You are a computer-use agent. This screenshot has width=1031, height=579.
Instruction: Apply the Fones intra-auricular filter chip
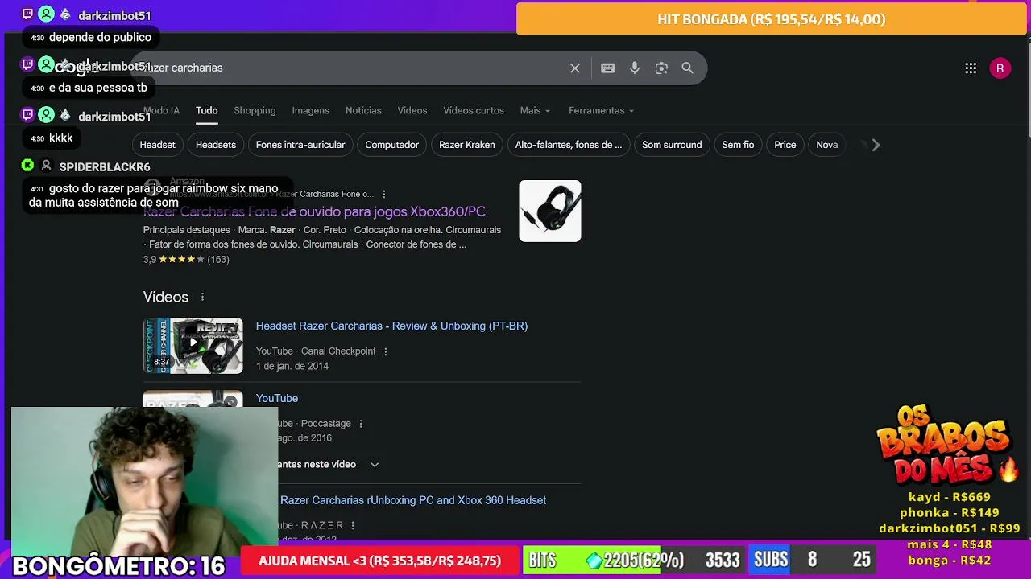click(300, 145)
